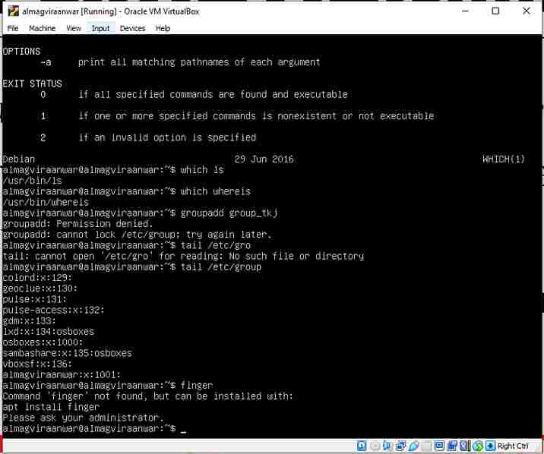Click the '29 Jun 2016' date
Image resolution: width=544 pixels, height=454 pixels.
click(x=264, y=159)
